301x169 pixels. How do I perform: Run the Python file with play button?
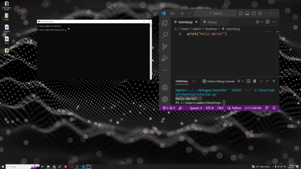pos(258,22)
